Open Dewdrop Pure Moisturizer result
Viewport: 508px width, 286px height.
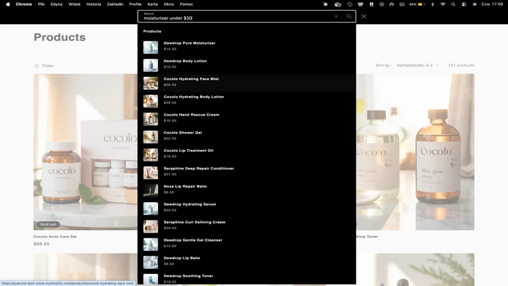(x=246, y=47)
